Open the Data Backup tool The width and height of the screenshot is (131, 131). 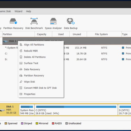tap(71, 24)
